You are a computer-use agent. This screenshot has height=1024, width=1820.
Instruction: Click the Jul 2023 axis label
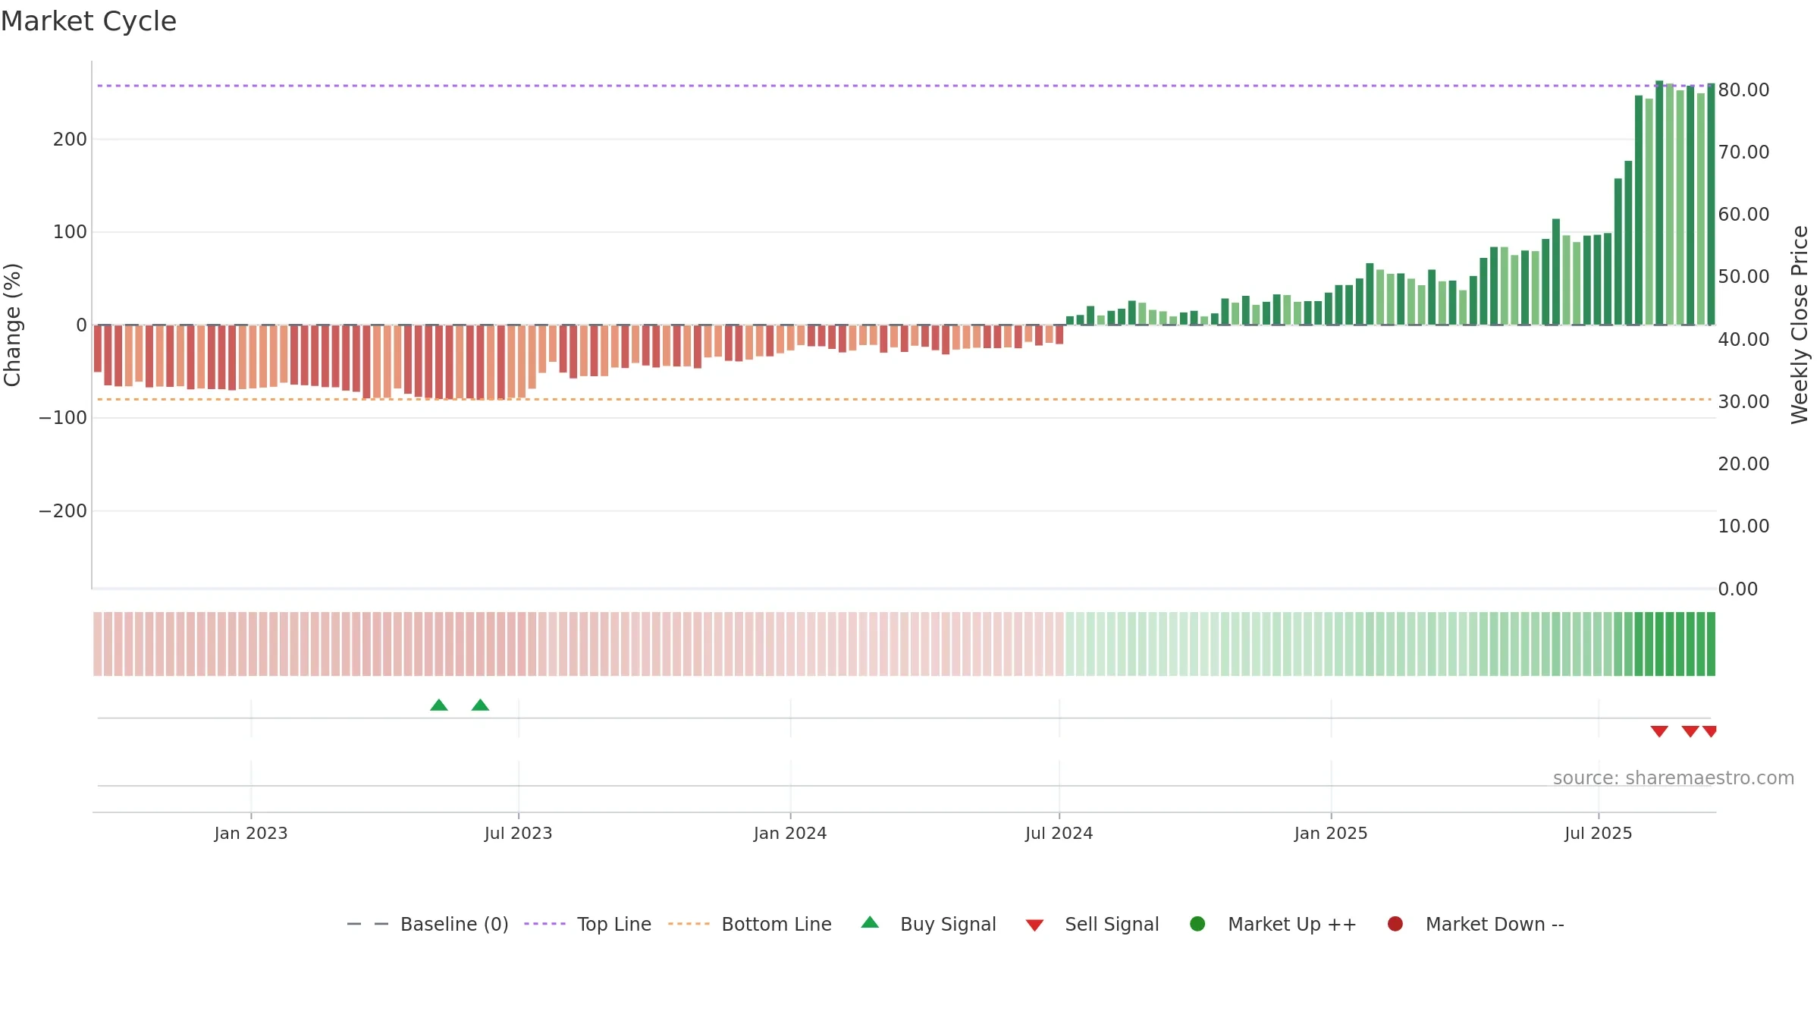(519, 834)
